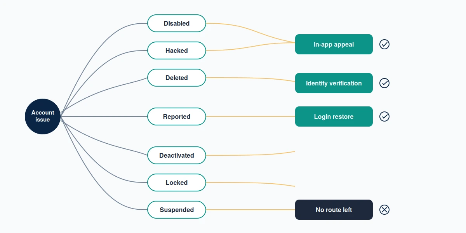Select the Account issue root node
466x233 pixels.
pos(43,116)
